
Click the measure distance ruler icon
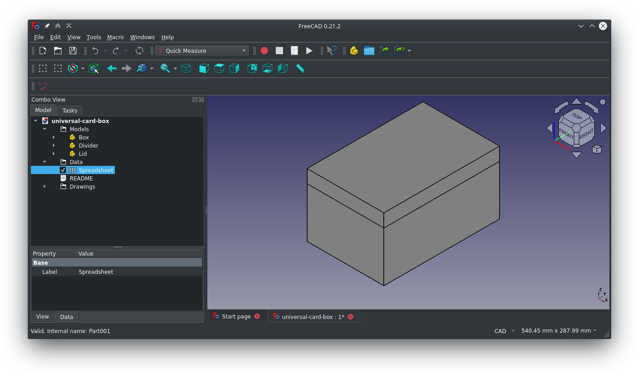pos(300,68)
